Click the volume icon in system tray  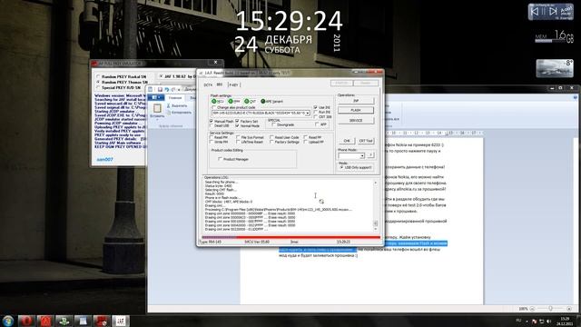pyautogui.click(x=548, y=321)
